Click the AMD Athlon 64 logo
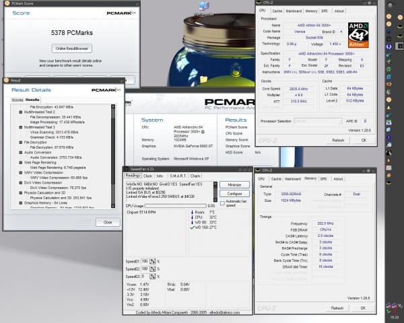This screenshot has width=404, height=323. 358,35
